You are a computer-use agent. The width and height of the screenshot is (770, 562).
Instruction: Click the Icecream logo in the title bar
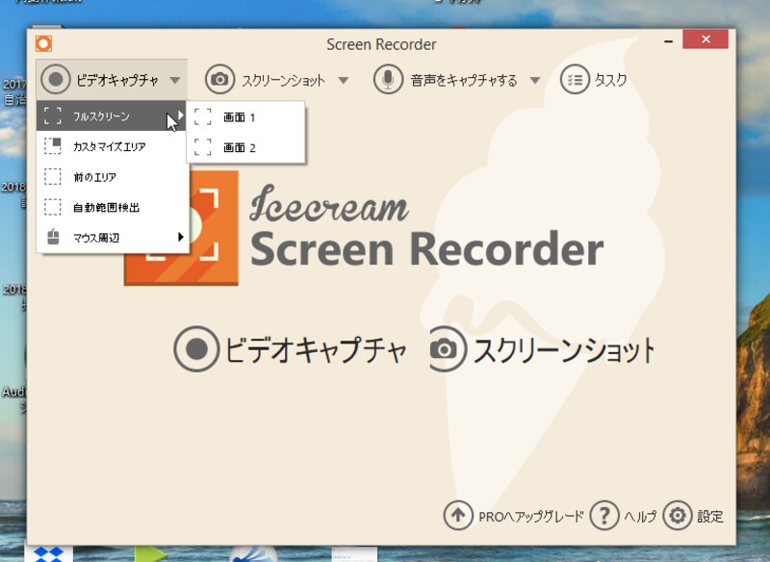42,43
